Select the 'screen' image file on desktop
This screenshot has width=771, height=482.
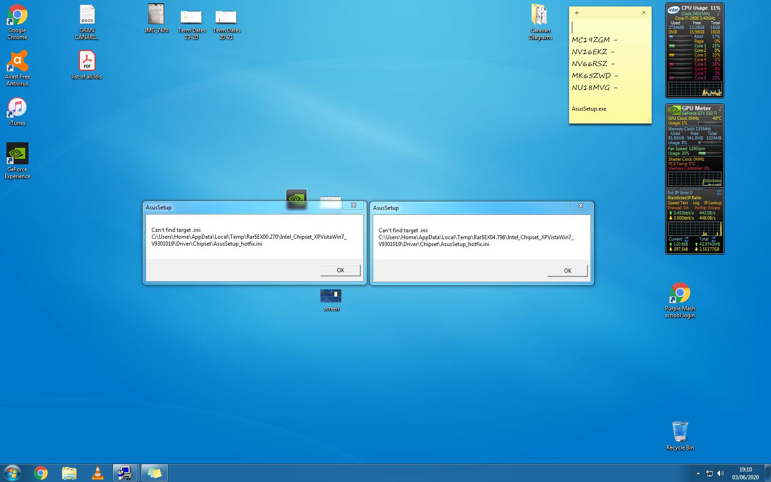(331, 300)
